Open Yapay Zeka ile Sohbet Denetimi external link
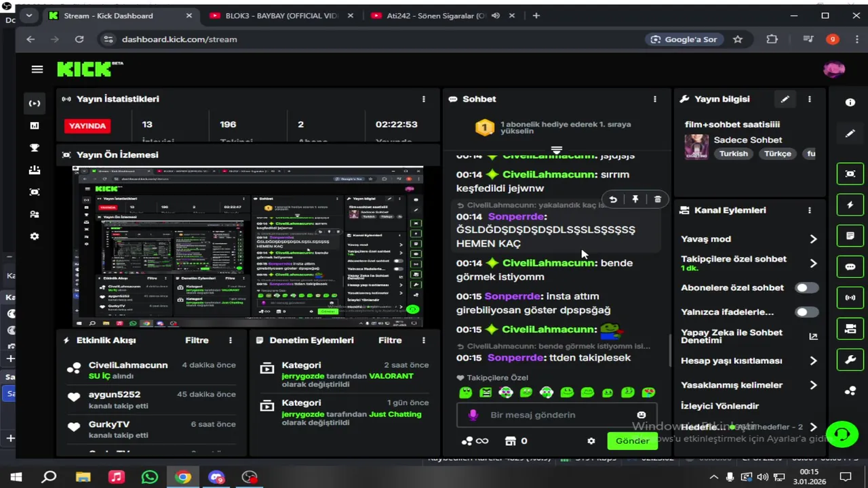Viewport: 868px width, 488px height. (813, 336)
